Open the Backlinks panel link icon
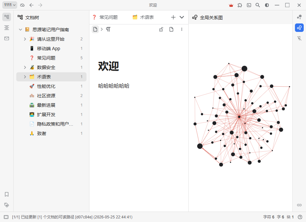 299,205
